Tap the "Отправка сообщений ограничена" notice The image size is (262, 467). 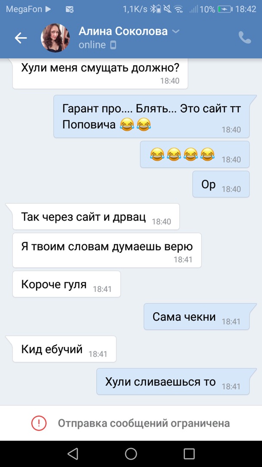[x=144, y=423]
